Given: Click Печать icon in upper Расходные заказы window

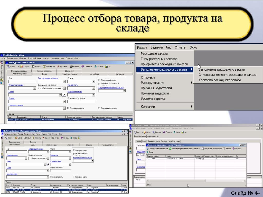Looking at the screenshot, I should coord(71,66).
